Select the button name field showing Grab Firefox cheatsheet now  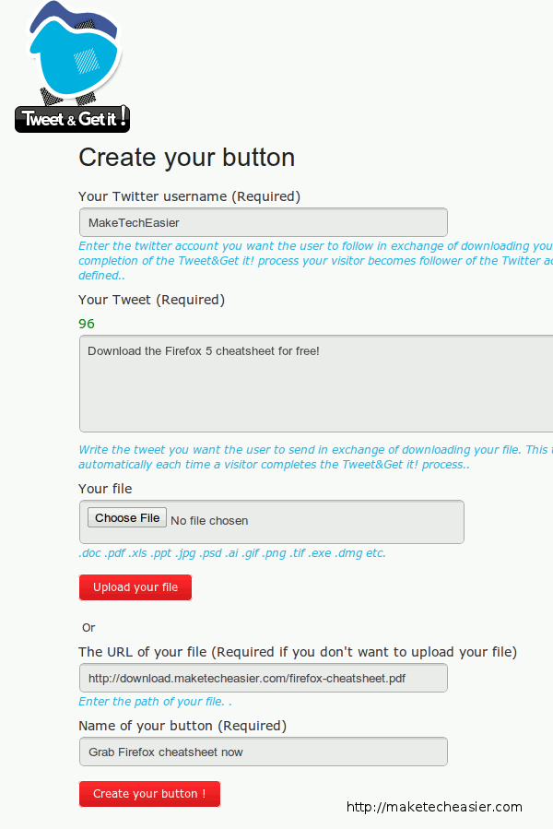(x=263, y=752)
